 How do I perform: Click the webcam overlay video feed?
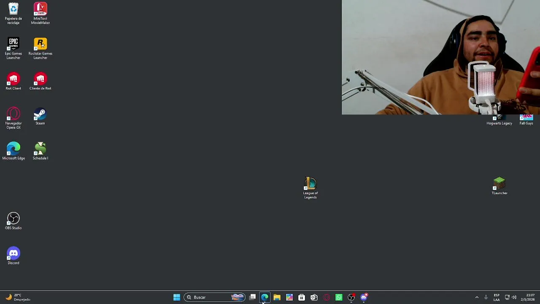pos(440,57)
